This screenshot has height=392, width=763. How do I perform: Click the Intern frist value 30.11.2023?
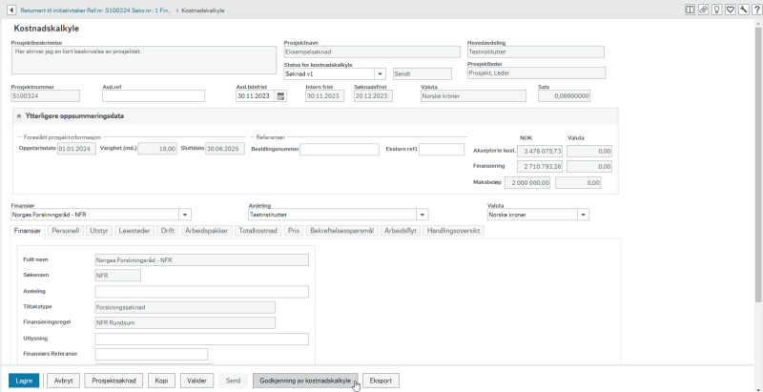click(324, 95)
